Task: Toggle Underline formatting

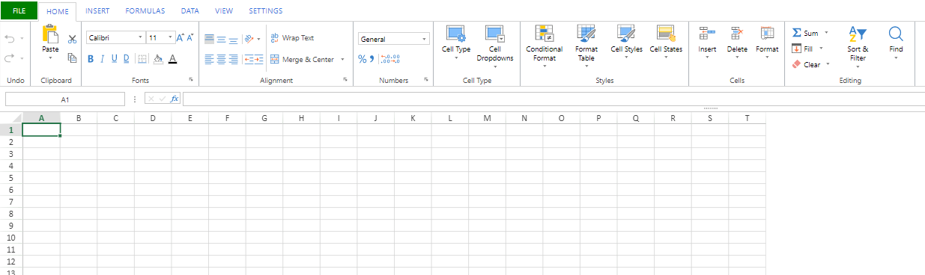Action: coord(115,59)
